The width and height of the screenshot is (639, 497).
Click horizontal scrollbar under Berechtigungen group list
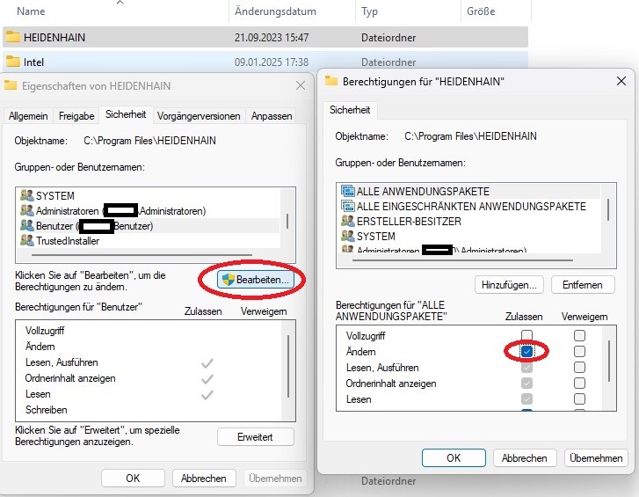462,260
